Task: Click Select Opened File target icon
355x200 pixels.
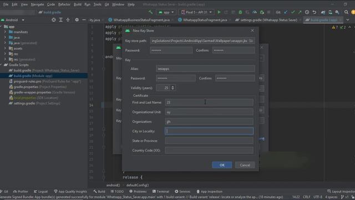Action: (x=53, y=20)
